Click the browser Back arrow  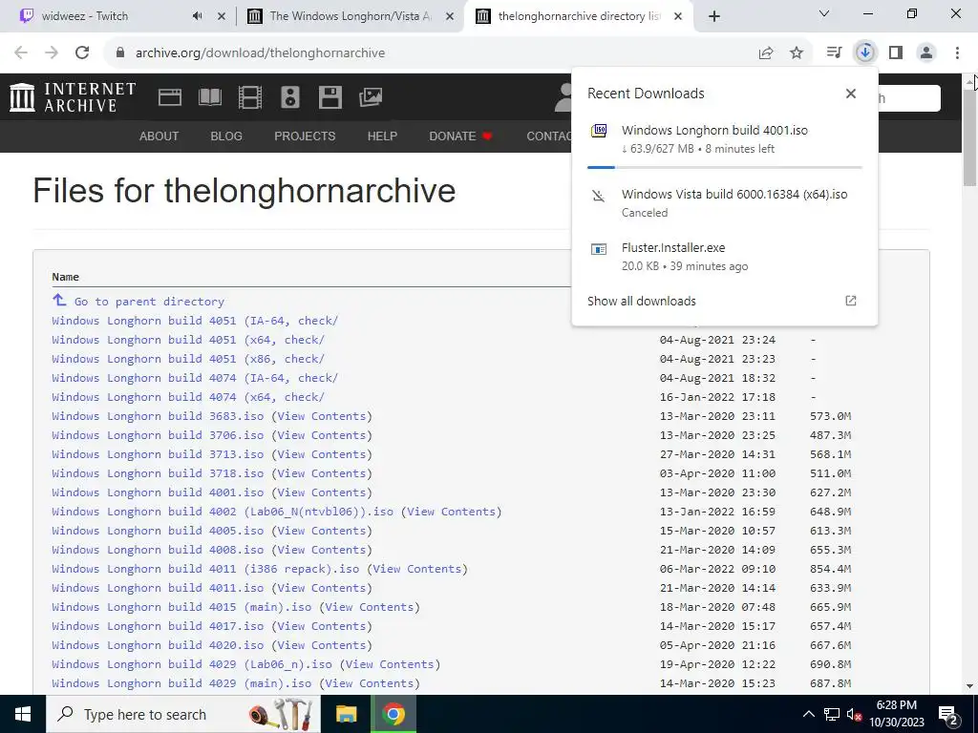coord(21,53)
